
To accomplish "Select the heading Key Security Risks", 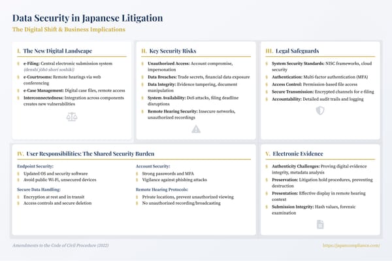I will click(172, 51).
